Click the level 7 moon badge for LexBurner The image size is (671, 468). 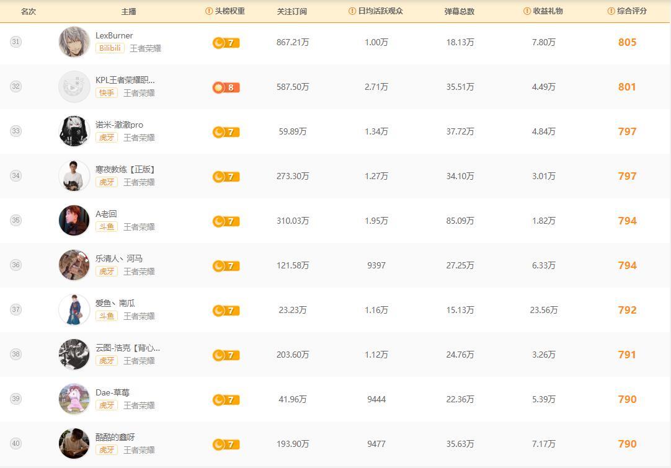coord(226,43)
